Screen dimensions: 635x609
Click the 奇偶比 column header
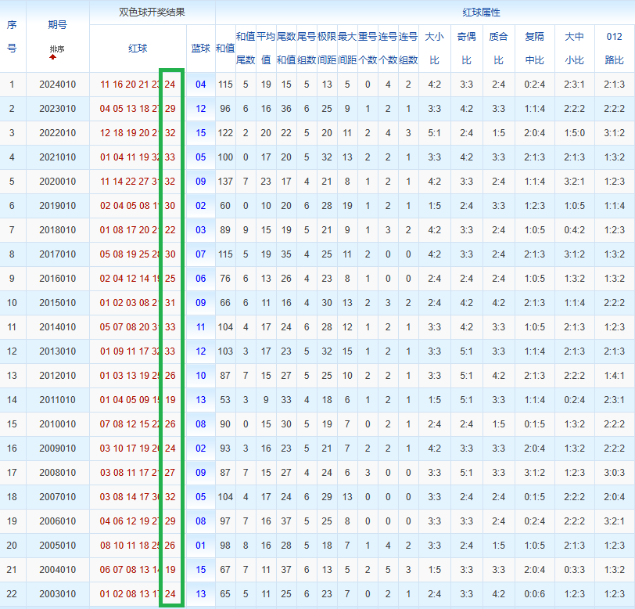(x=467, y=49)
